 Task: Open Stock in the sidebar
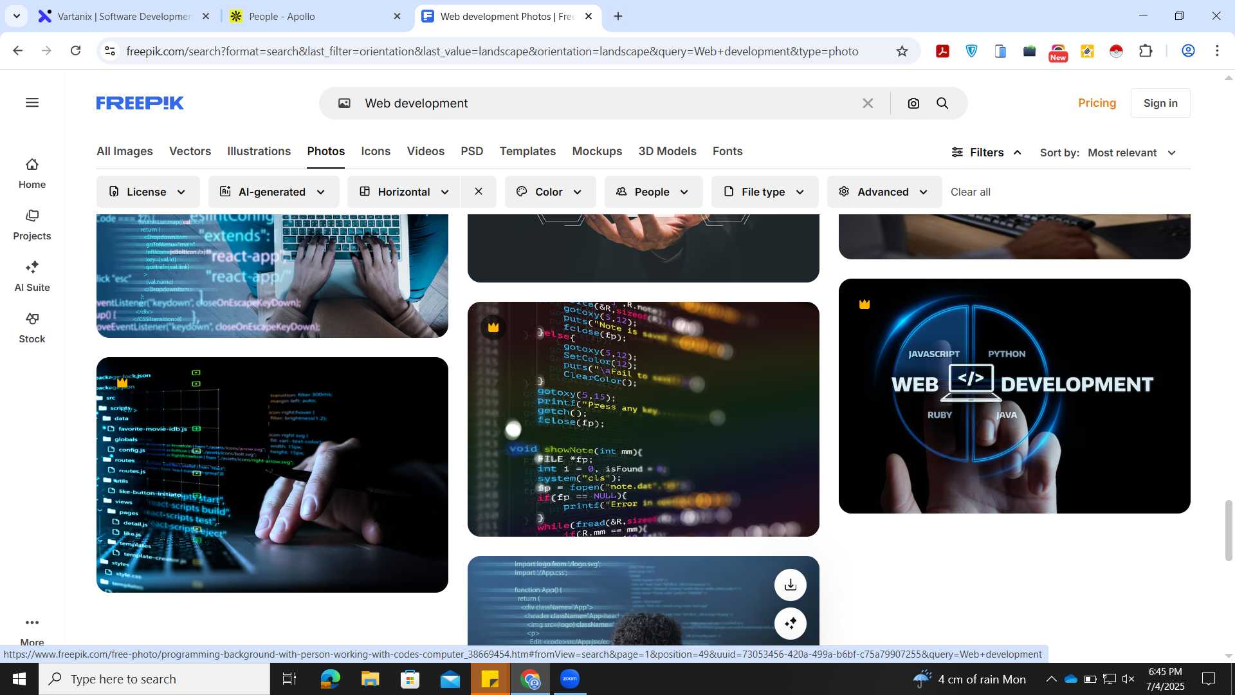tap(32, 328)
